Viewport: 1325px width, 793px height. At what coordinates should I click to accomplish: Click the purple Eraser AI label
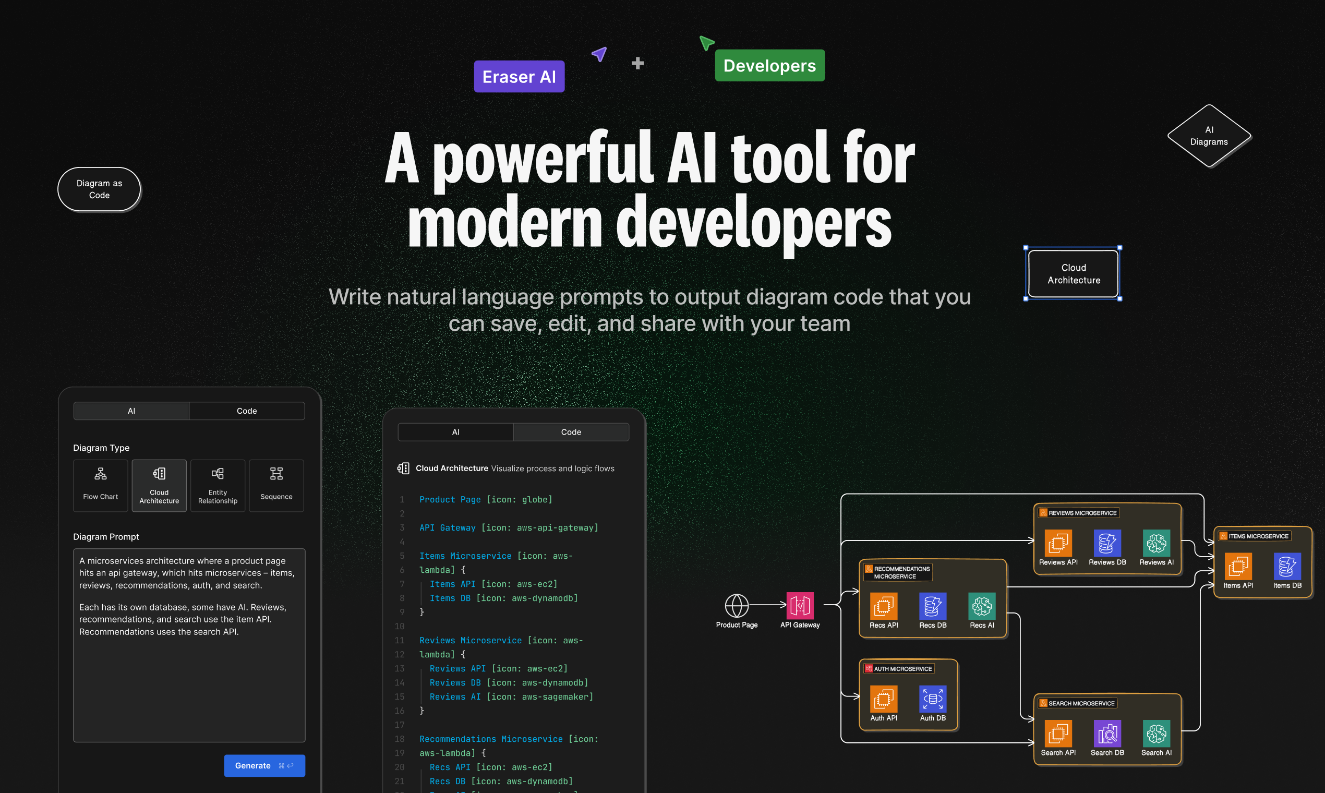pos(519,77)
